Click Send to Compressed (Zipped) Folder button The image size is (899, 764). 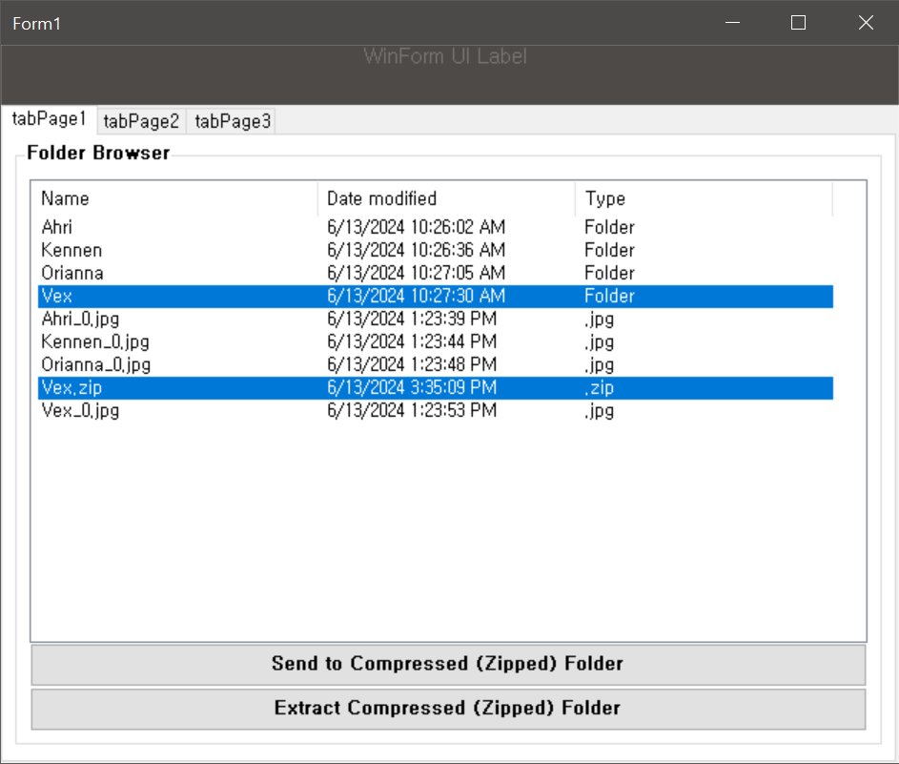coord(448,664)
